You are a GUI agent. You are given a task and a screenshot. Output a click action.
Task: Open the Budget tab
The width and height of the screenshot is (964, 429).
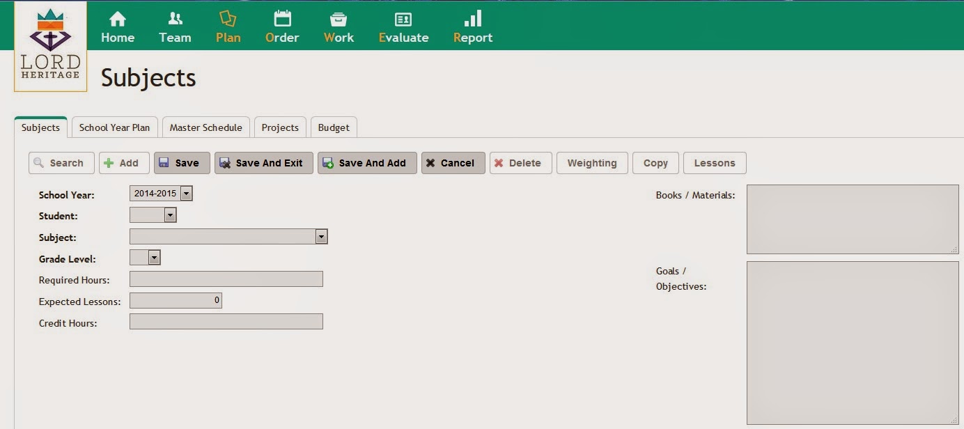click(x=334, y=127)
